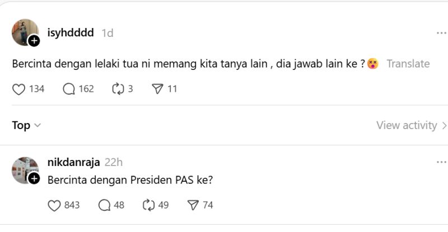Share nikdanraja's reply via send icon
The width and height of the screenshot is (448, 232).
pyautogui.click(x=193, y=205)
